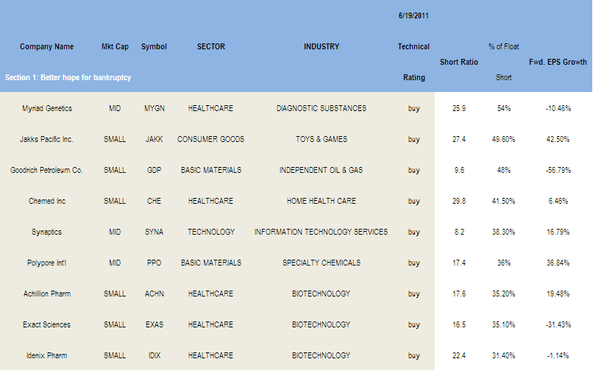Screen dimensions: 593x373
Task: Click the Symbol column header
Action: click(x=154, y=46)
